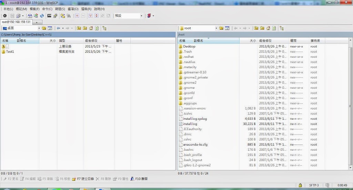Click the local path bar C:\Users\Jhang Jia-Sian\Desktop\C++\1
This screenshot has width=353, height=190.
88,35
